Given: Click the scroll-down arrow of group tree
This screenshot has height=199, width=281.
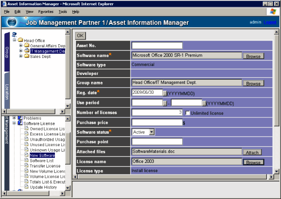Looking at the screenshot, I should point(68,106).
